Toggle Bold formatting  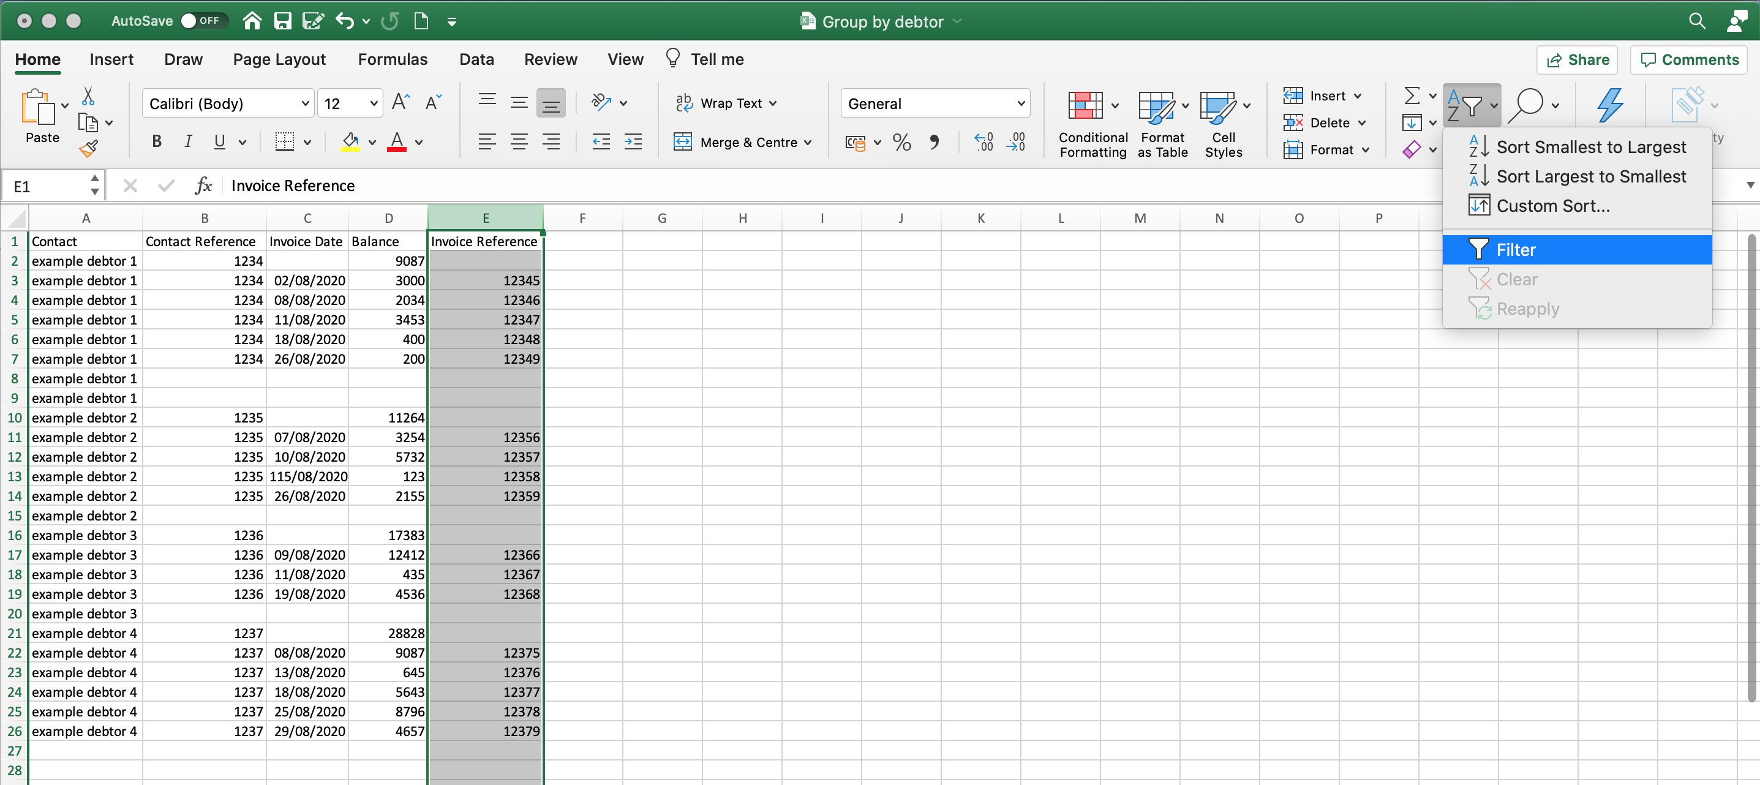coord(156,142)
